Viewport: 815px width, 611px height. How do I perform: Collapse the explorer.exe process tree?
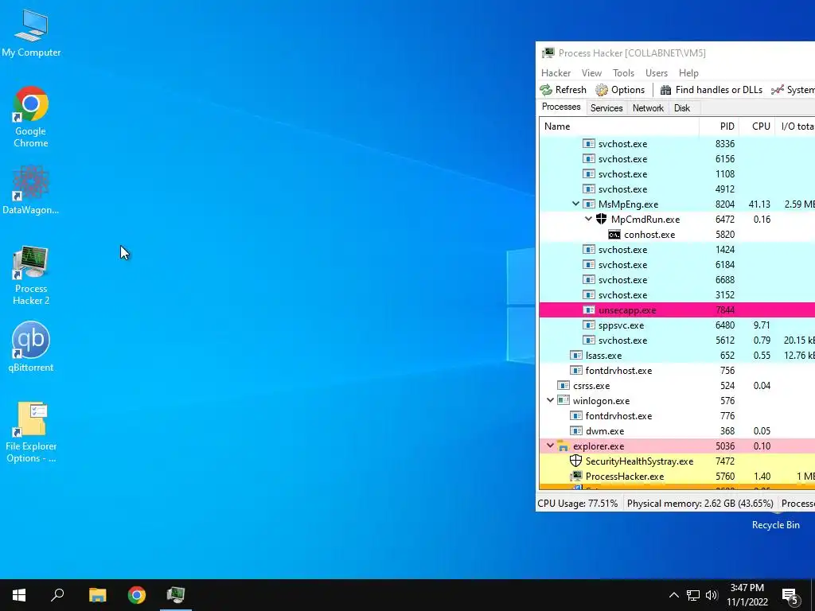coord(550,446)
